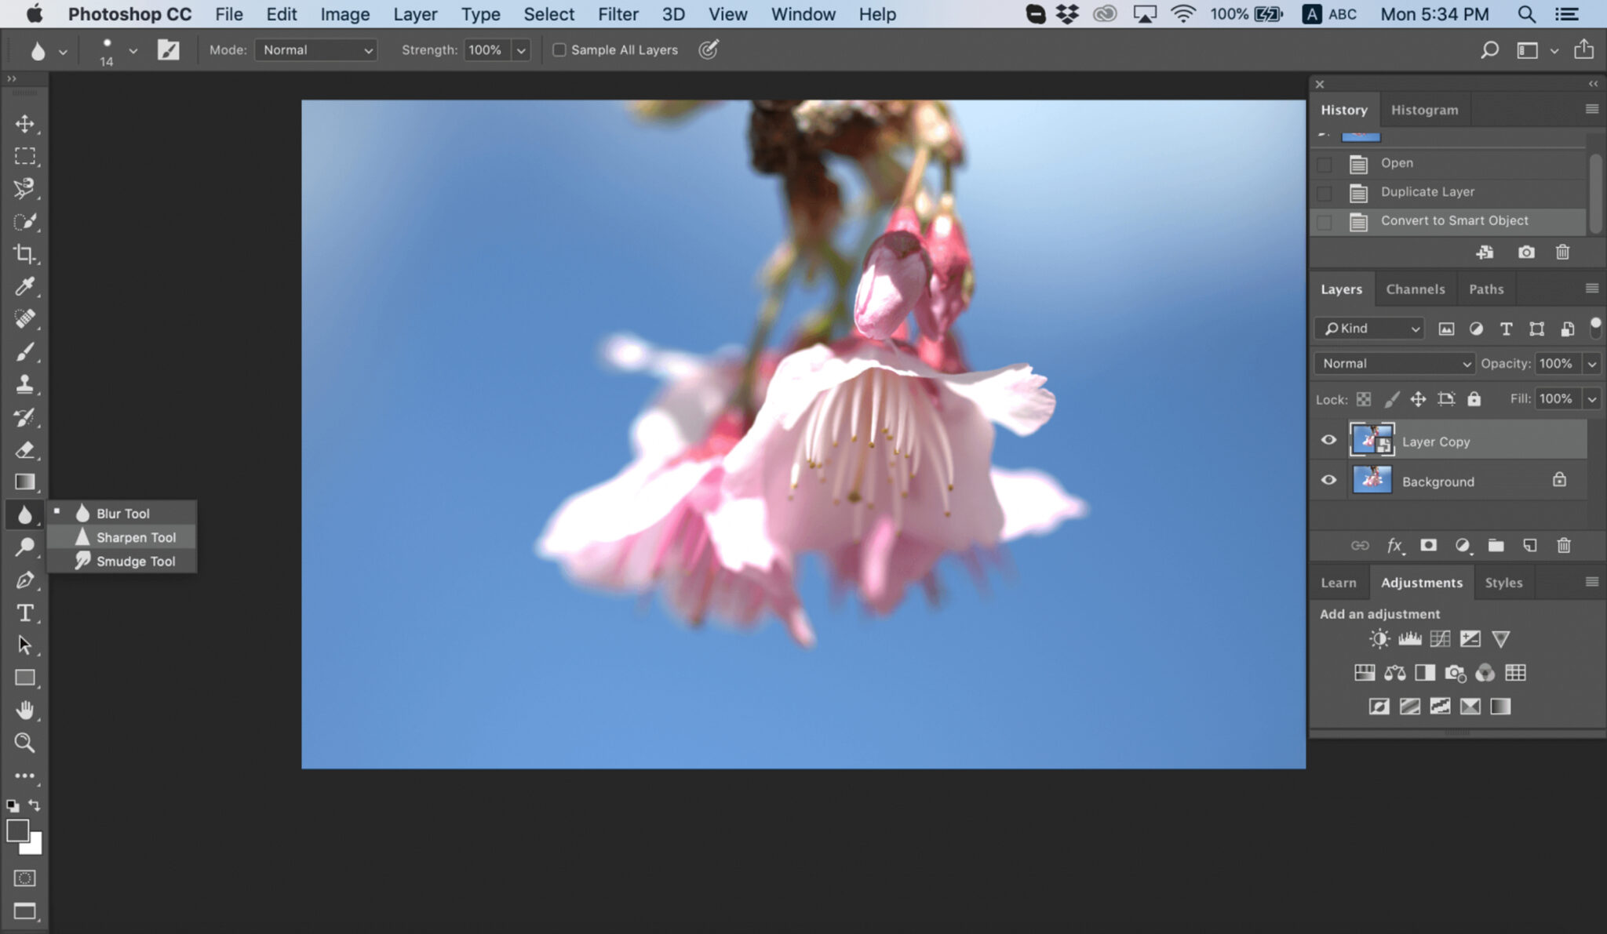Open the new adjustment layer menu in Layers panel
This screenshot has height=934, width=1607.
pyautogui.click(x=1462, y=545)
